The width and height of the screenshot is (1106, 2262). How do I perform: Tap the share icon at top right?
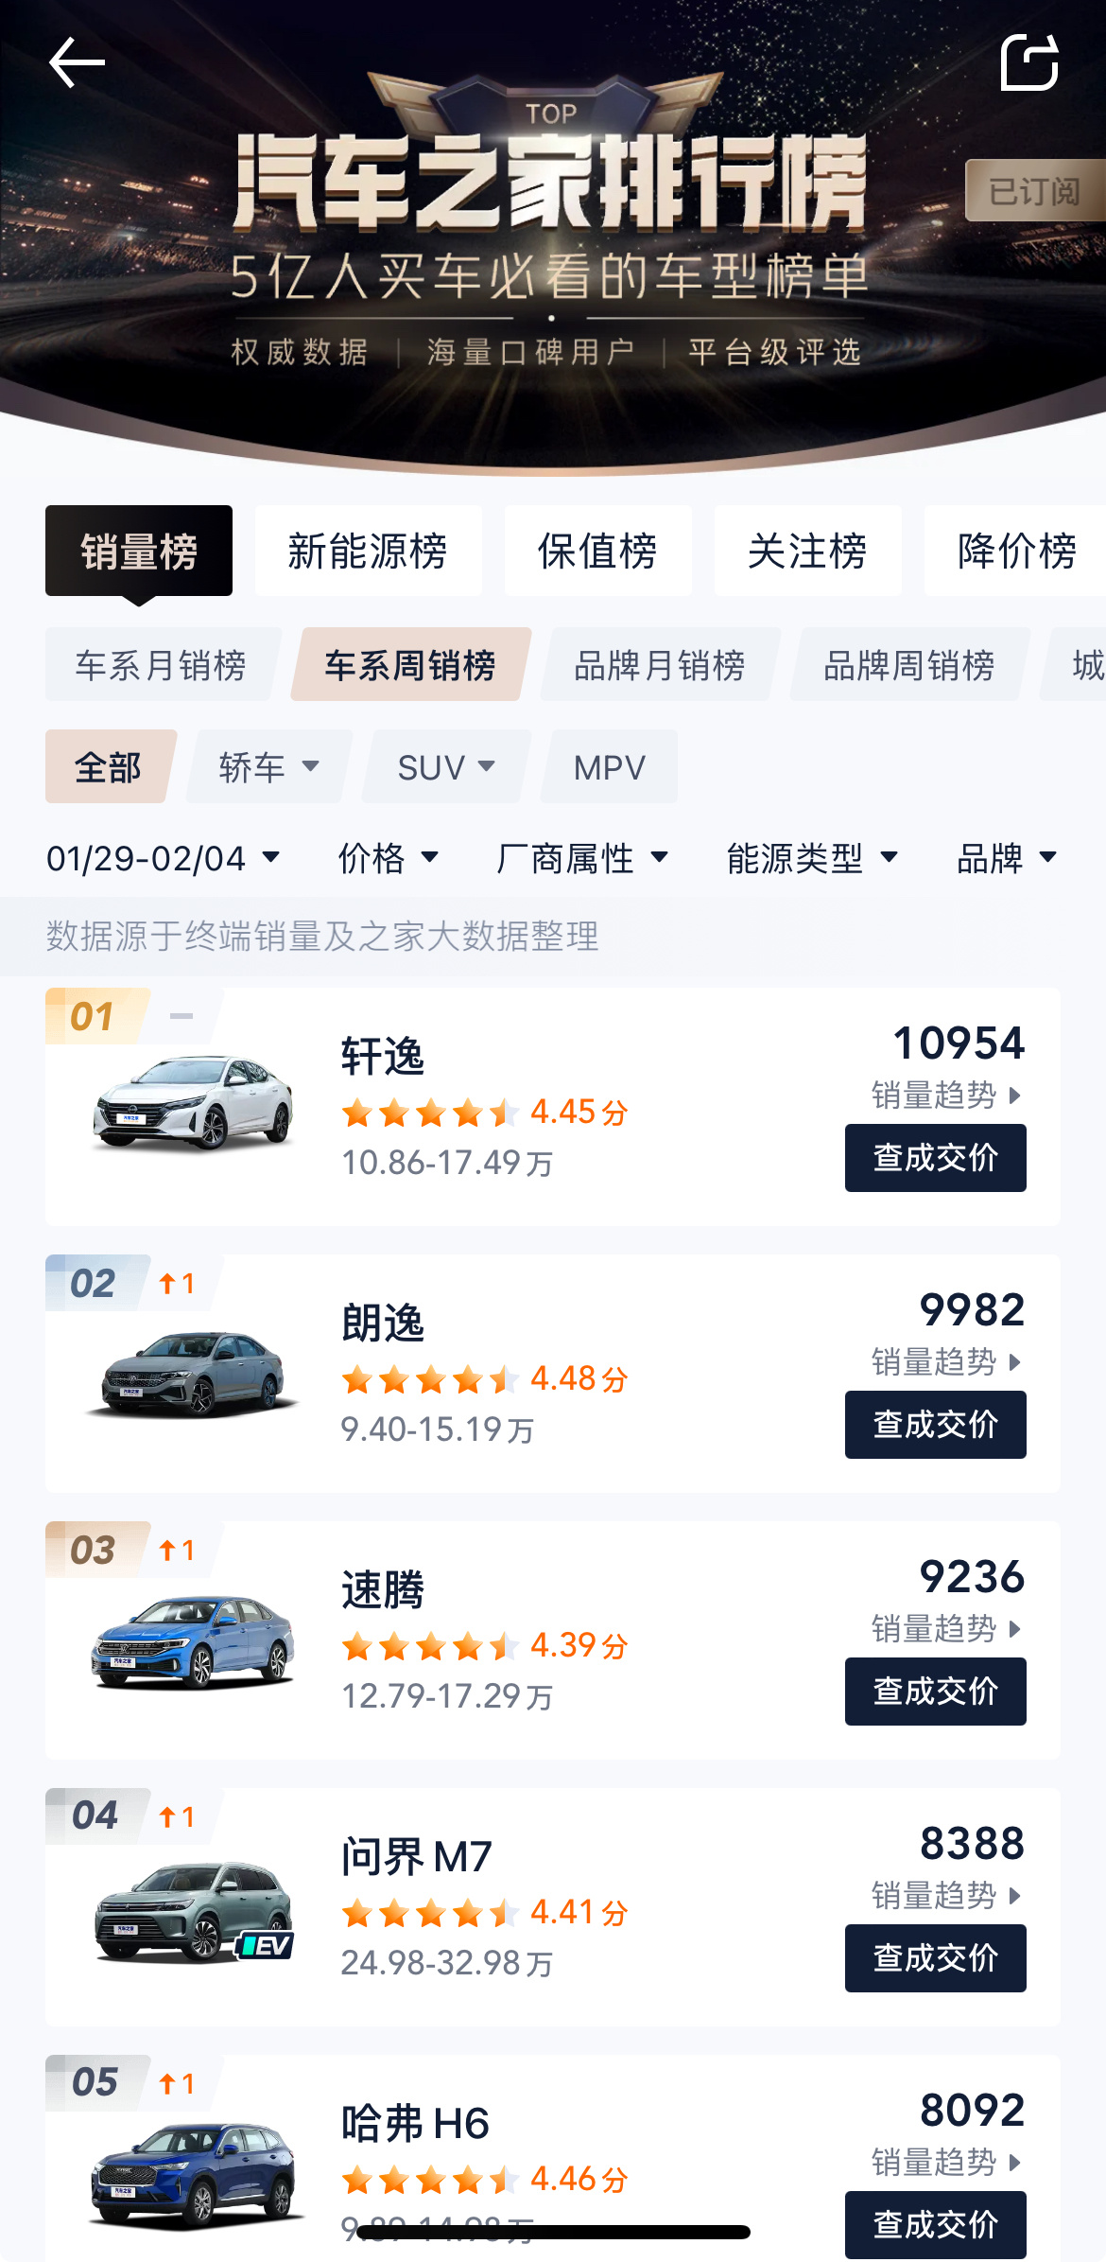1028,63
